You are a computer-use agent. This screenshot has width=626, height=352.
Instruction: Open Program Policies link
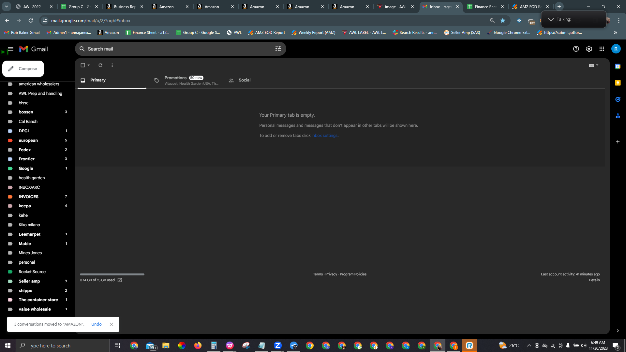click(353, 274)
